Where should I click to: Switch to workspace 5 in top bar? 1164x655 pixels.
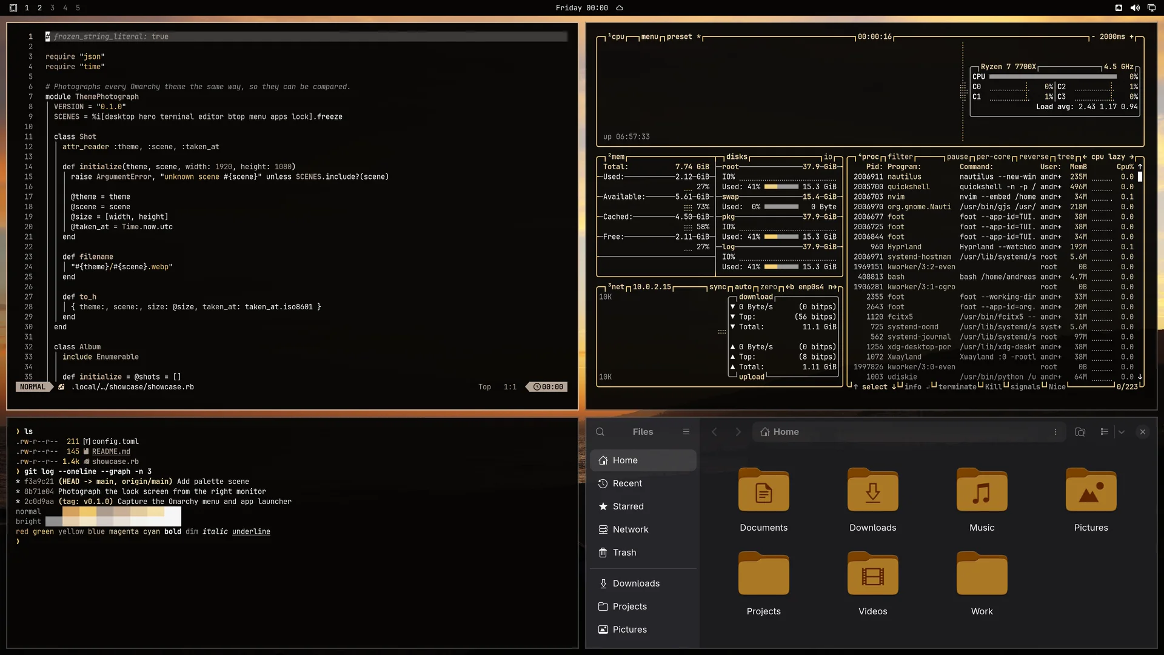[x=78, y=8]
